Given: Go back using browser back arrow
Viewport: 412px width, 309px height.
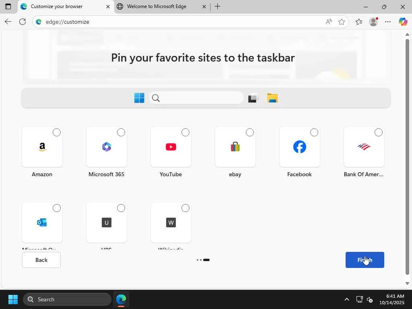Looking at the screenshot, I should 8,22.
